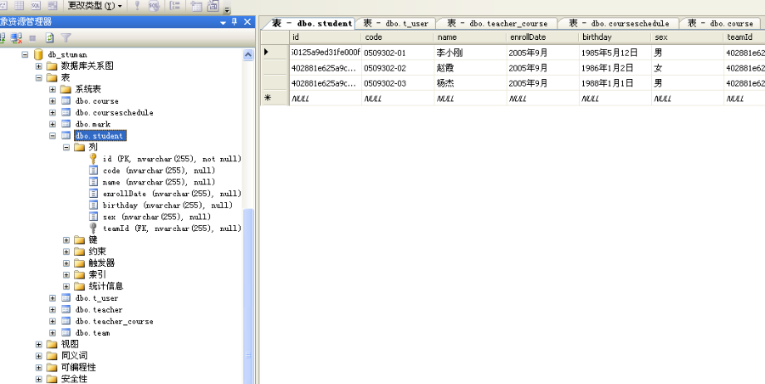Select the dbo.teacher_course tree item

coord(114,321)
